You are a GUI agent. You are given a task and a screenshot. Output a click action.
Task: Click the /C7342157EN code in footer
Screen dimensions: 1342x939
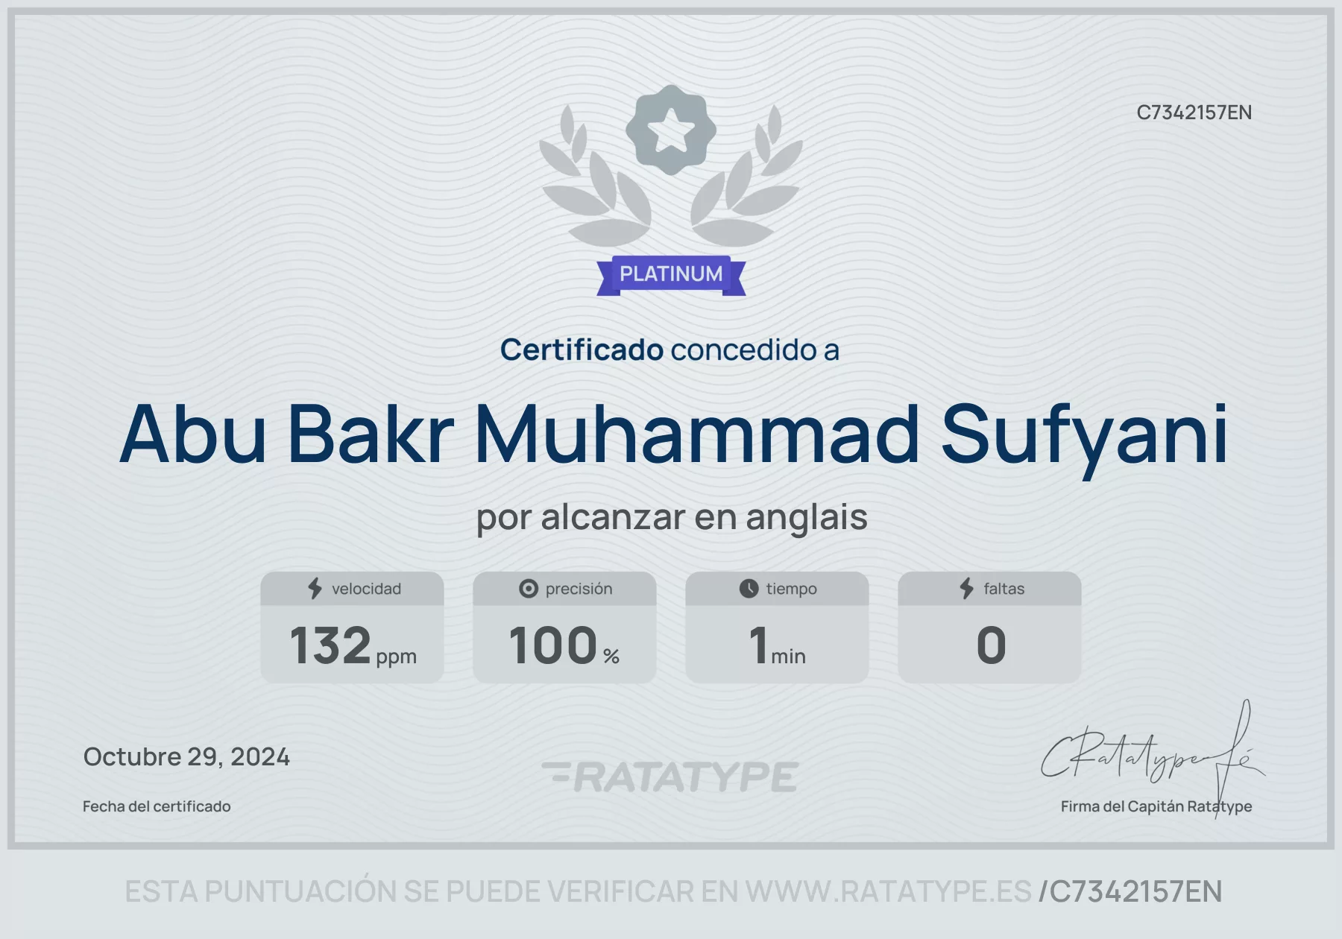tap(1130, 891)
